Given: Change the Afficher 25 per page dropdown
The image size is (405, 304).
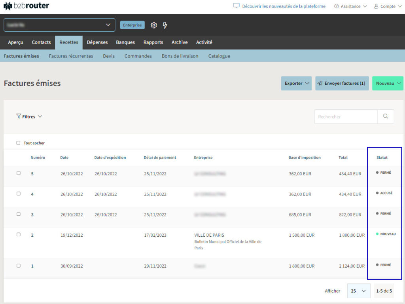Looking at the screenshot, I should [x=359, y=291].
